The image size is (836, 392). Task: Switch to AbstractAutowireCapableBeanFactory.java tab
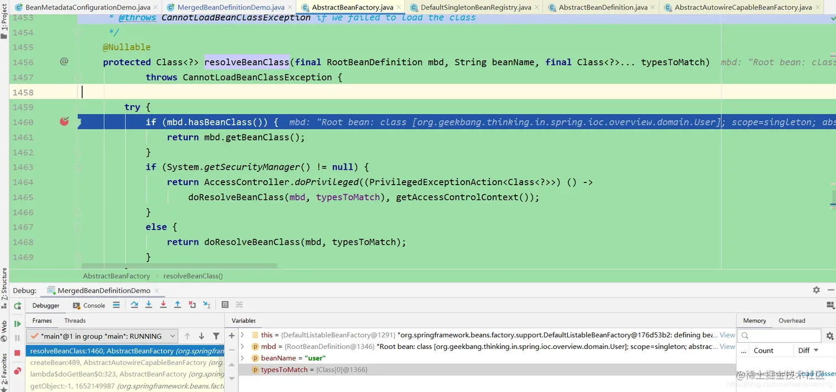point(743,7)
